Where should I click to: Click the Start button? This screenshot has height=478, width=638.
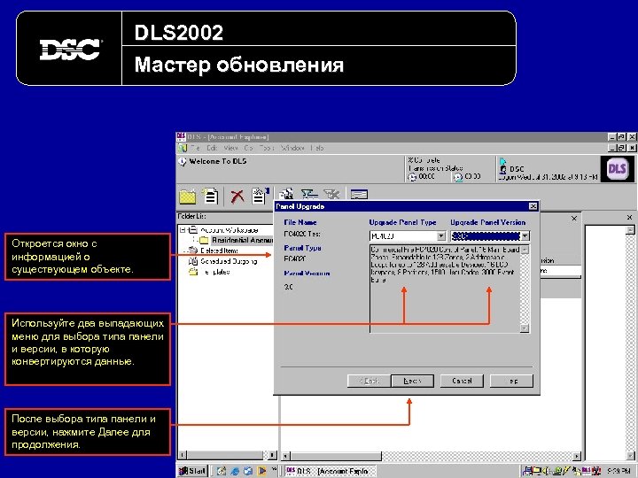pyautogui.click(x=193, y=471)
